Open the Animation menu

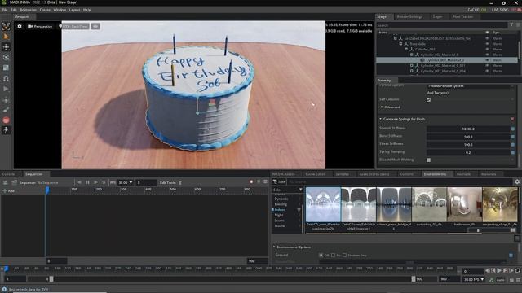(x=28, y=10)
